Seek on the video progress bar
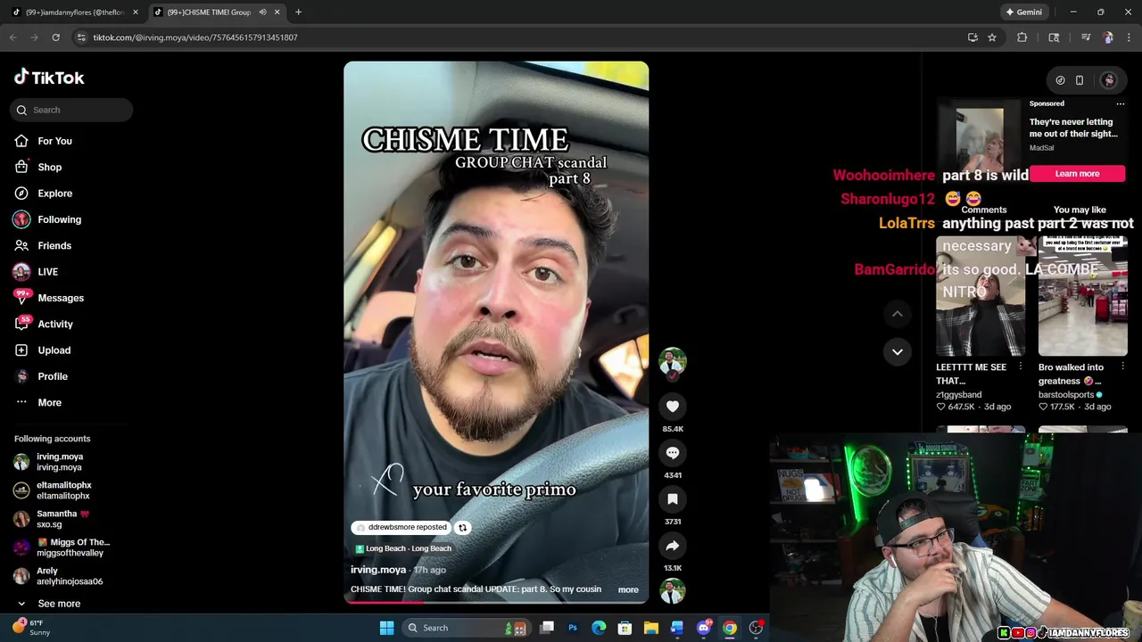The height and width of the screenshot is (642, 1142). click(x=496, y=601)
